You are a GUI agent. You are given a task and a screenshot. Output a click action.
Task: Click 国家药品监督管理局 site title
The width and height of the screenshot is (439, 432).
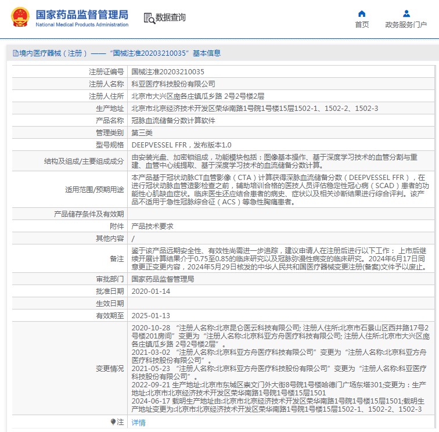82,15
